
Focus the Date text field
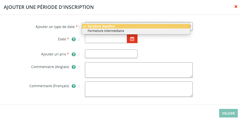pos(106,39)
